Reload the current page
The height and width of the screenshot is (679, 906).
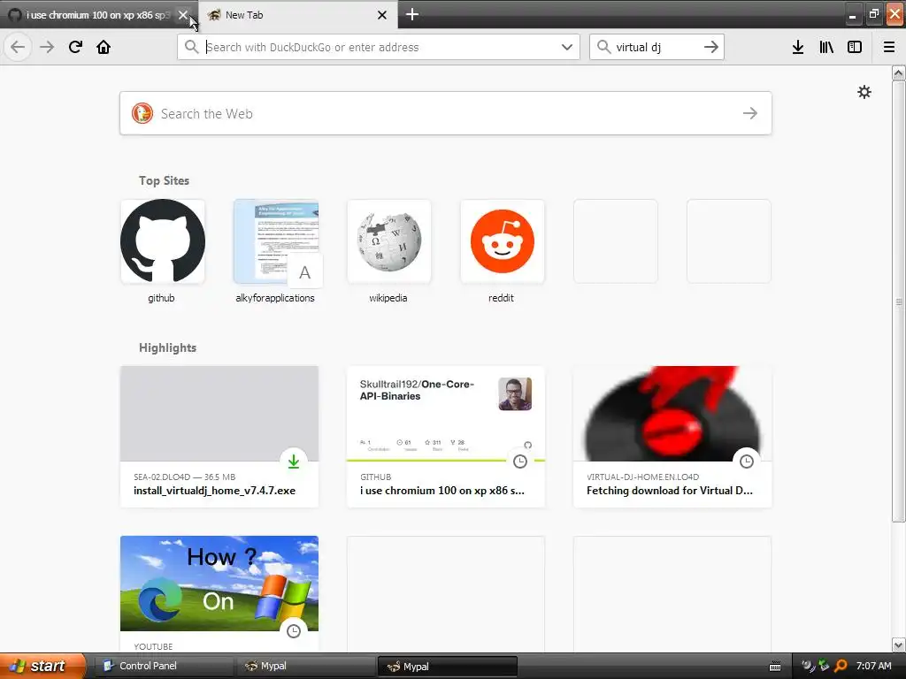[75, 47]
